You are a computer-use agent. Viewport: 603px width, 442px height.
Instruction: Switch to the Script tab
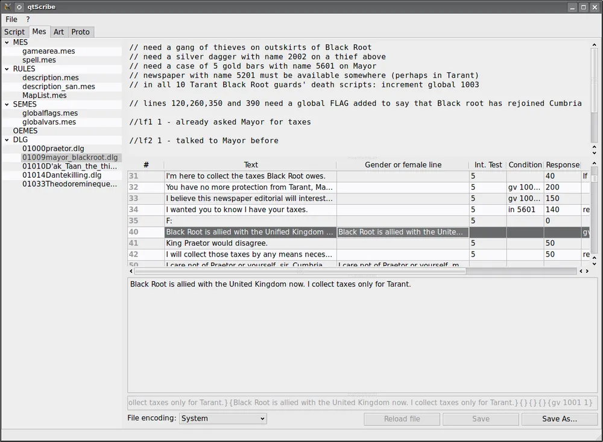[14, 32]
